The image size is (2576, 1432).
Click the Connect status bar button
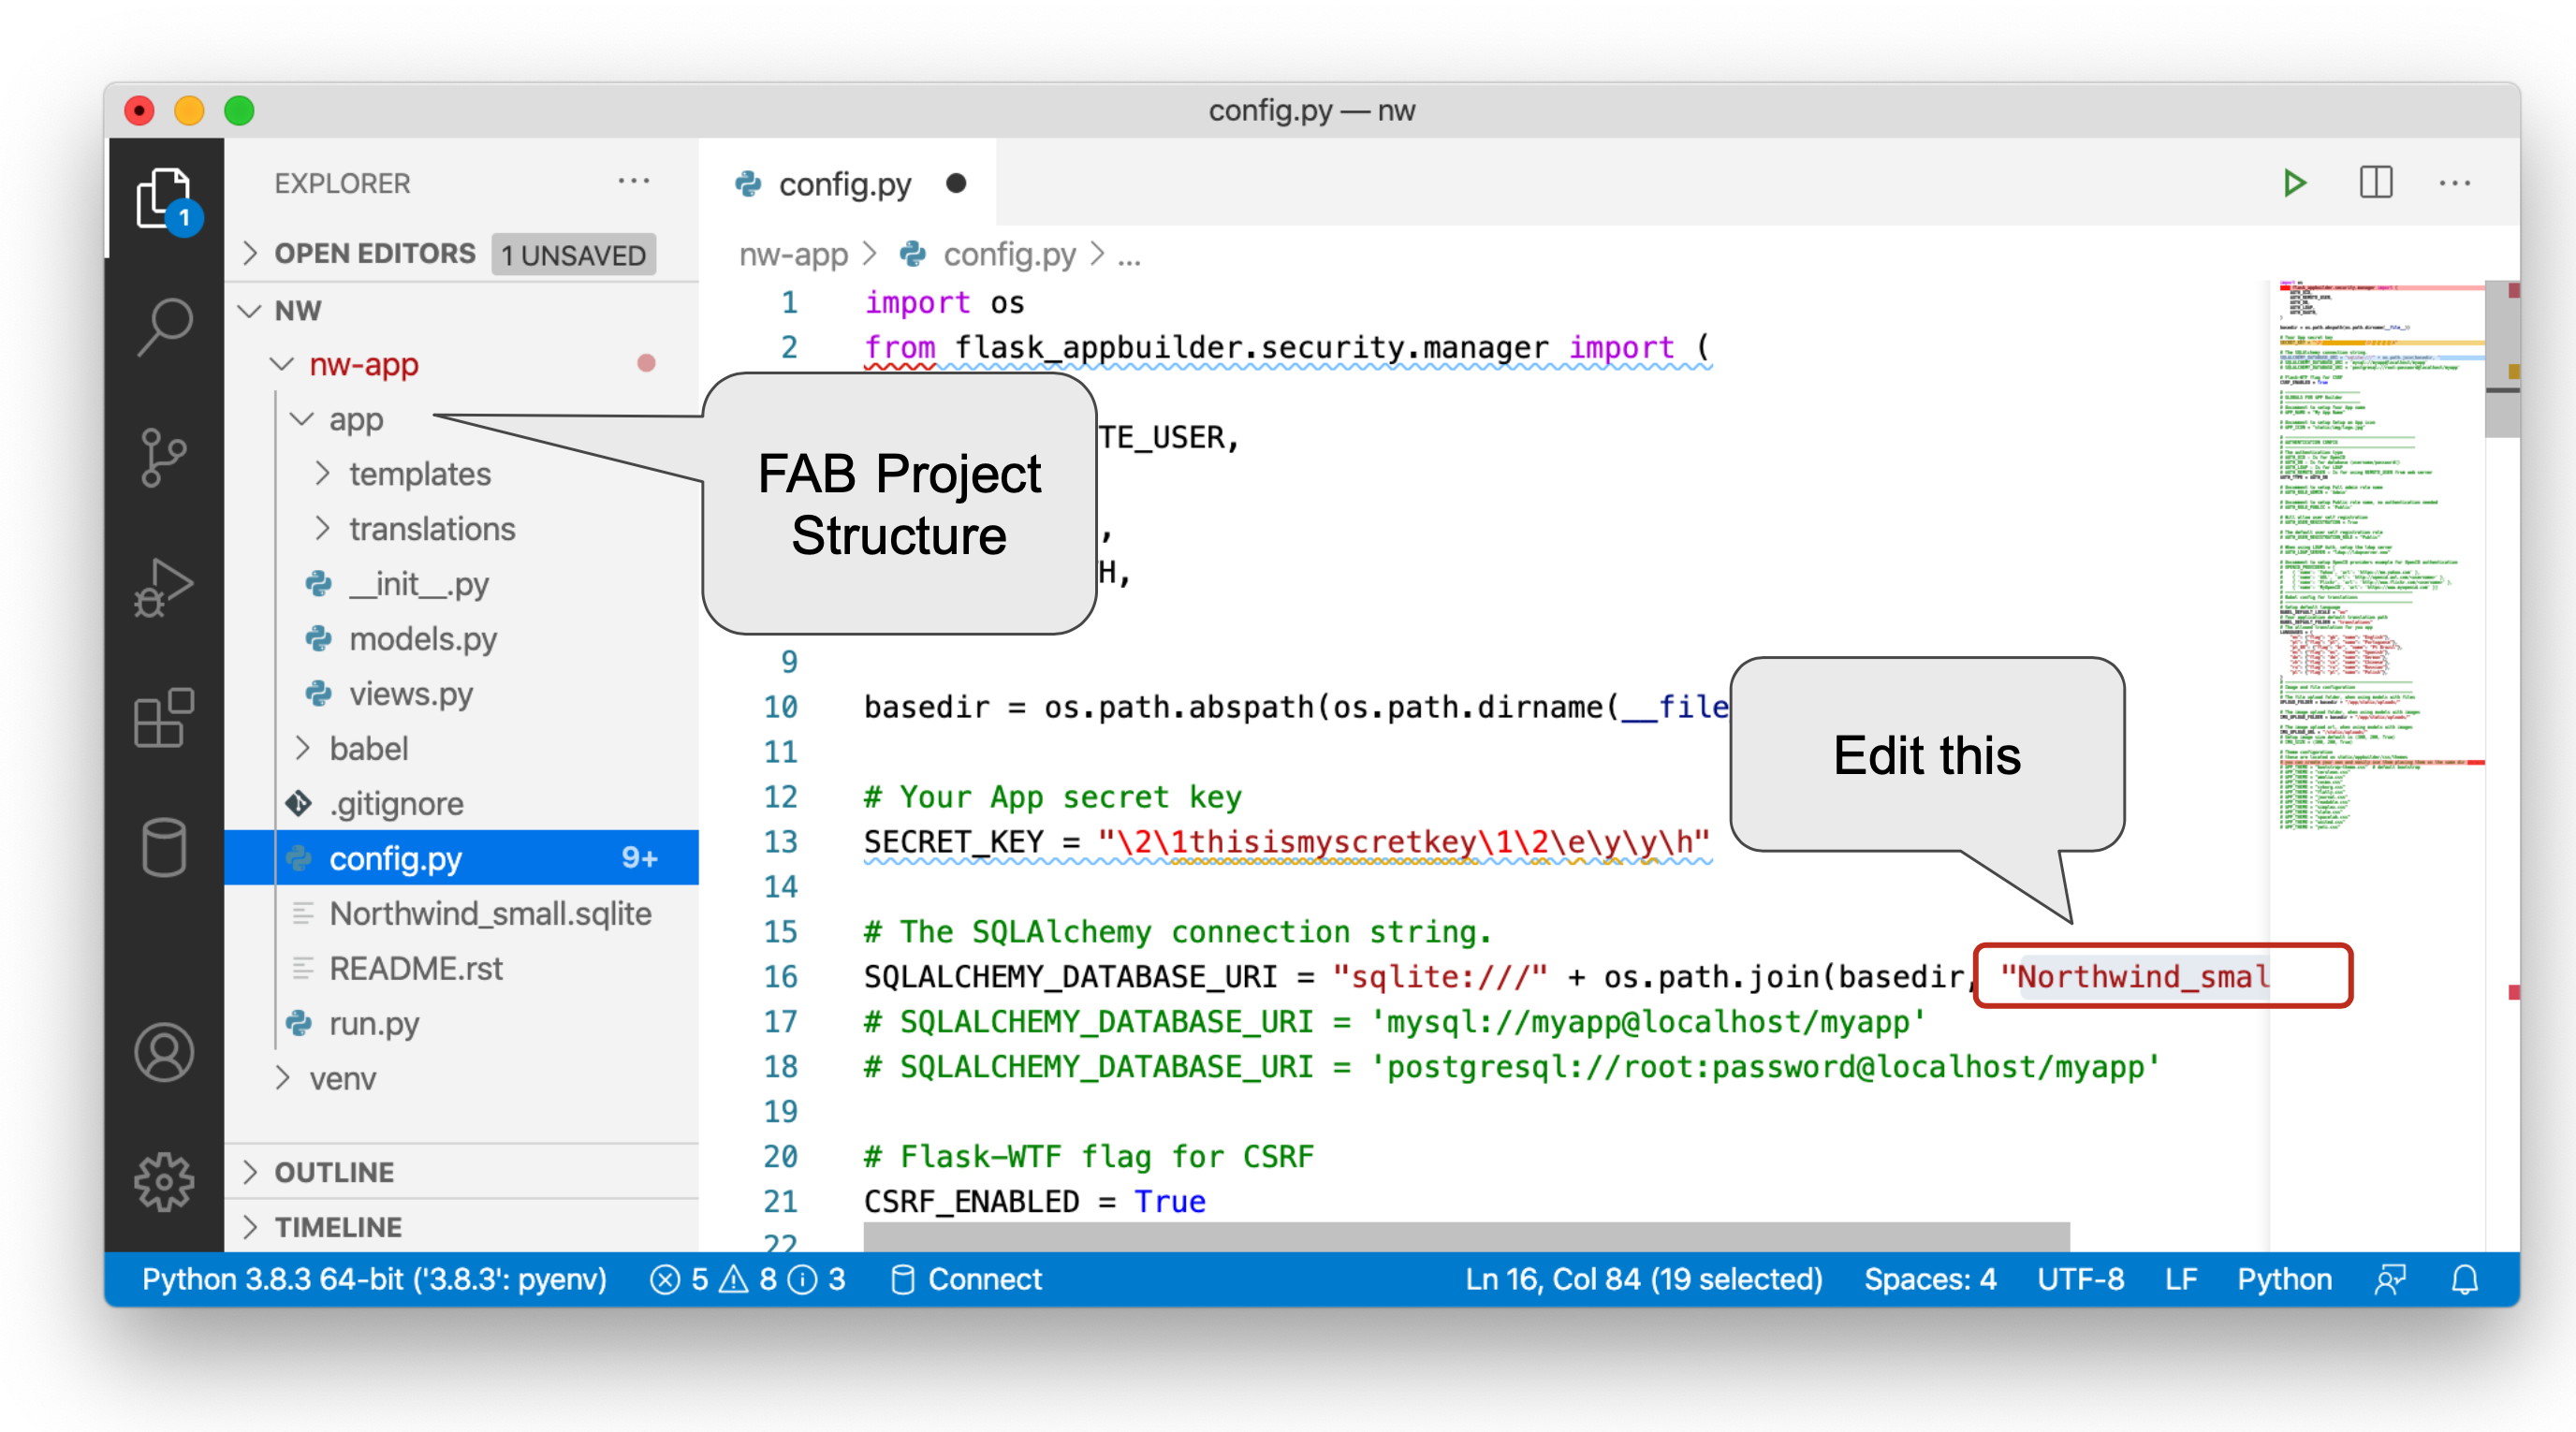point(966,1279)
